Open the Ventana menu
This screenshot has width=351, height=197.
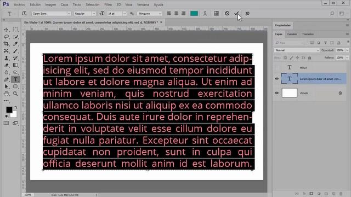(143, 4)
